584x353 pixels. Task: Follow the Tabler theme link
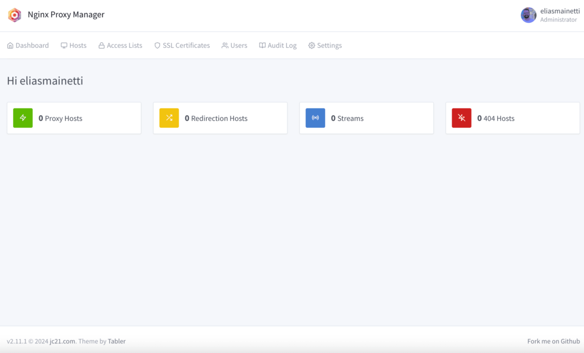pos(117,342)
